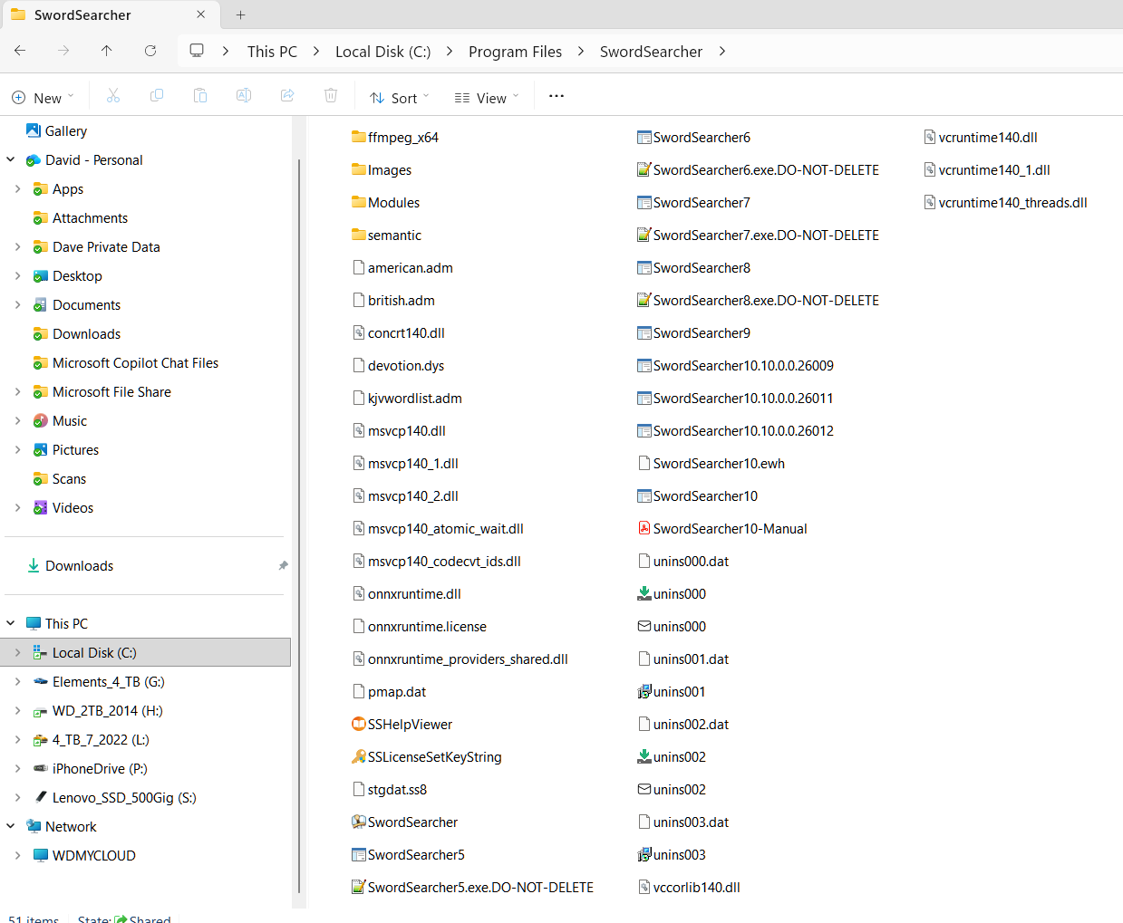
Task: Click the PC monitor icon in address bar
Action: click(x=197, y=51)
